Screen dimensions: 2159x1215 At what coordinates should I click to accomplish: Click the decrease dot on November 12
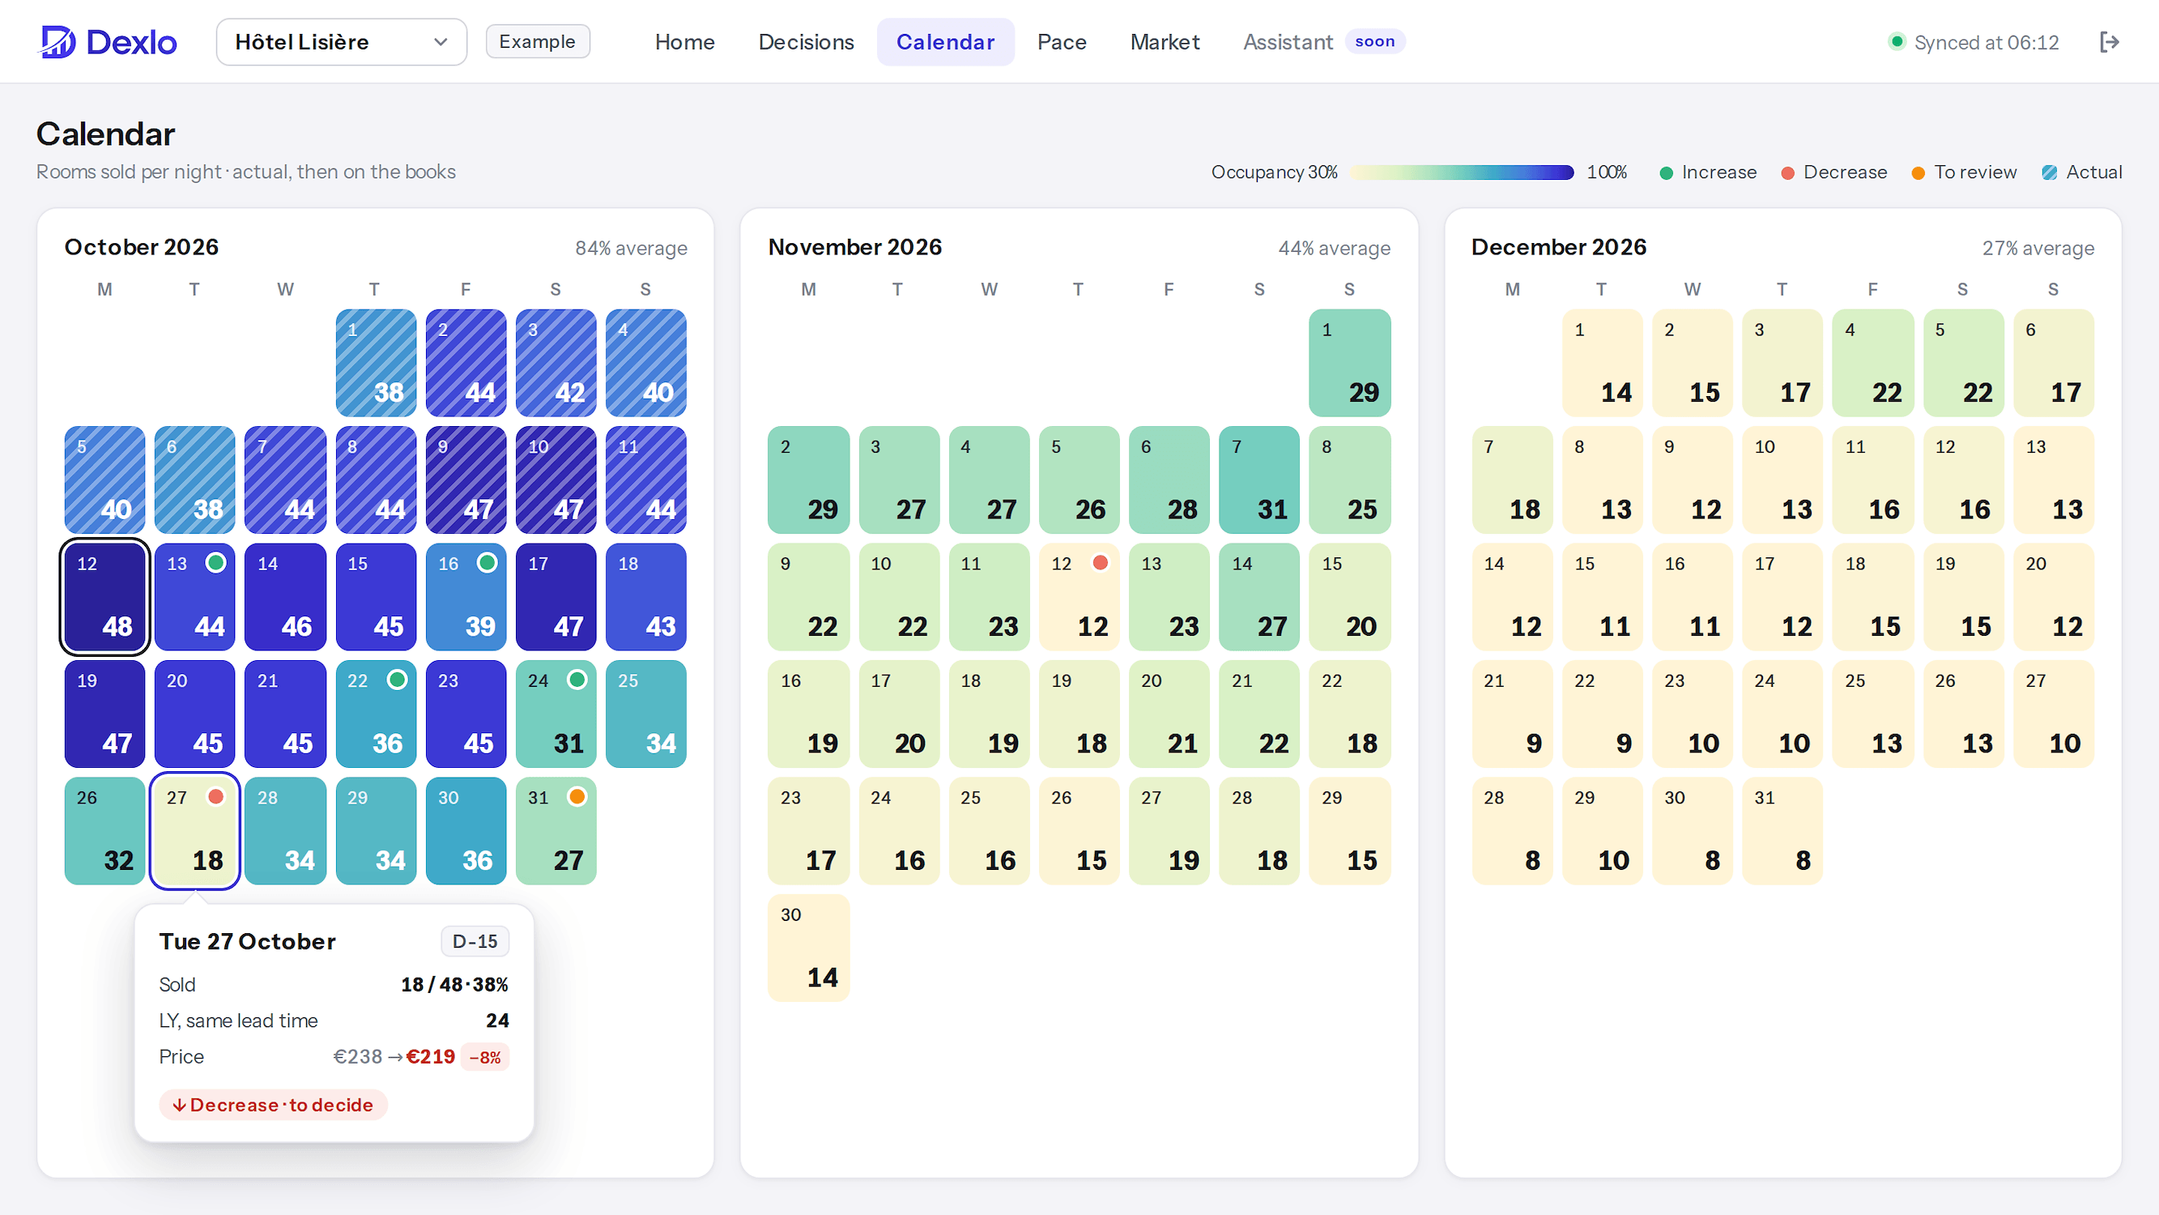click(x=1101, y=563)
